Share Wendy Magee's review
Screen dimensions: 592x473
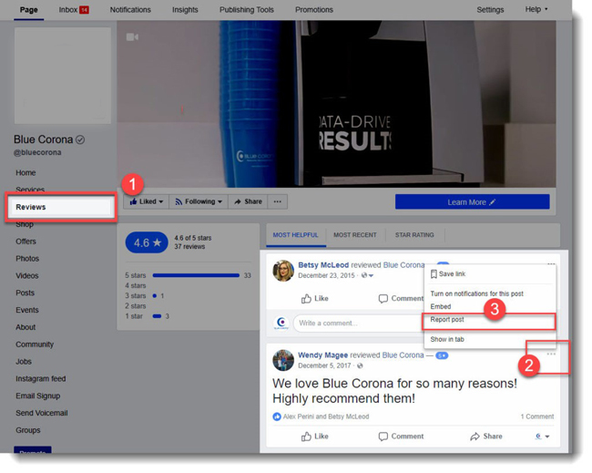(x=486, y=437)
